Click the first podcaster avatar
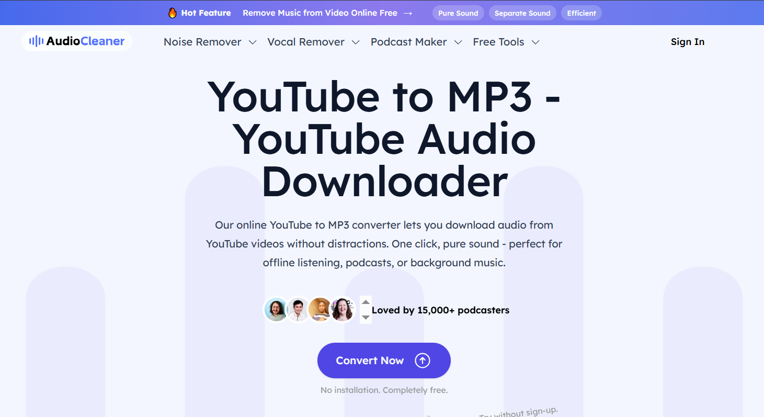Screen dimensions: 764x417 click(x=276, y=309)
